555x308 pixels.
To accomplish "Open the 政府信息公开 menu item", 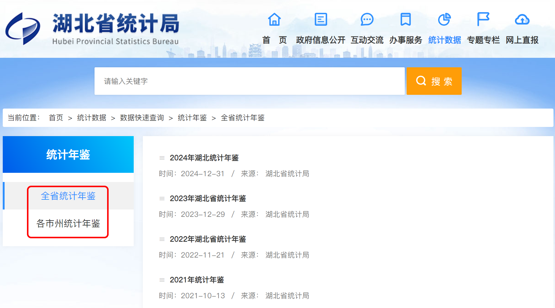I will click(320, 40).
